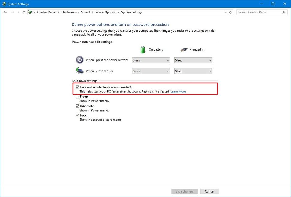Open the Learn More link
This screenshot has width=291, height=197.
click(x=178, y=91)
